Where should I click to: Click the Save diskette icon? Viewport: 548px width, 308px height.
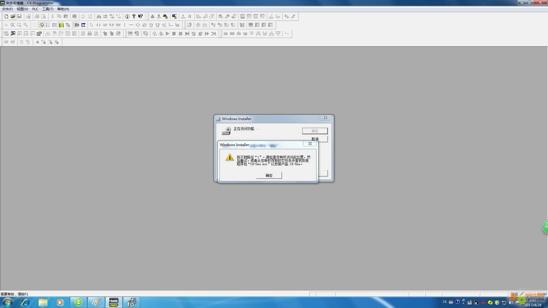[19, 17]
